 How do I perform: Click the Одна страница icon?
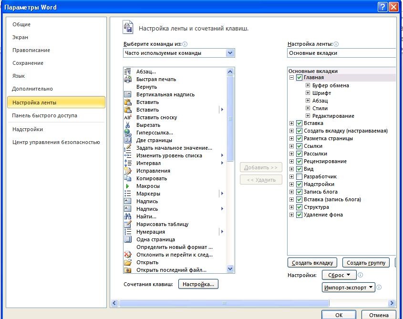[128, 239]
